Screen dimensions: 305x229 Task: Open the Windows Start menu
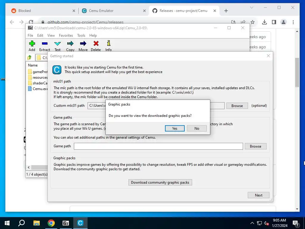pos(7,223)
